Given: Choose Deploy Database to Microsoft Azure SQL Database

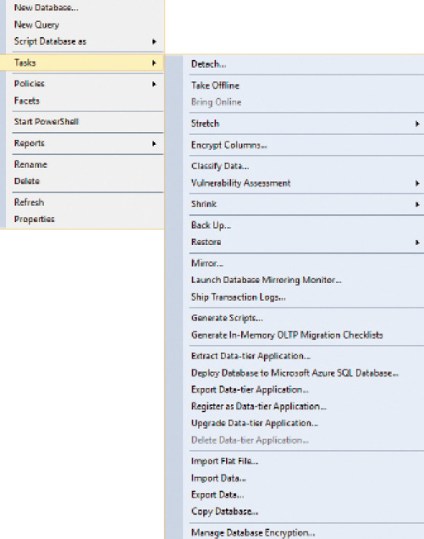Looking at the screenshot, I should pyautogui.click(x=295, y=373).
